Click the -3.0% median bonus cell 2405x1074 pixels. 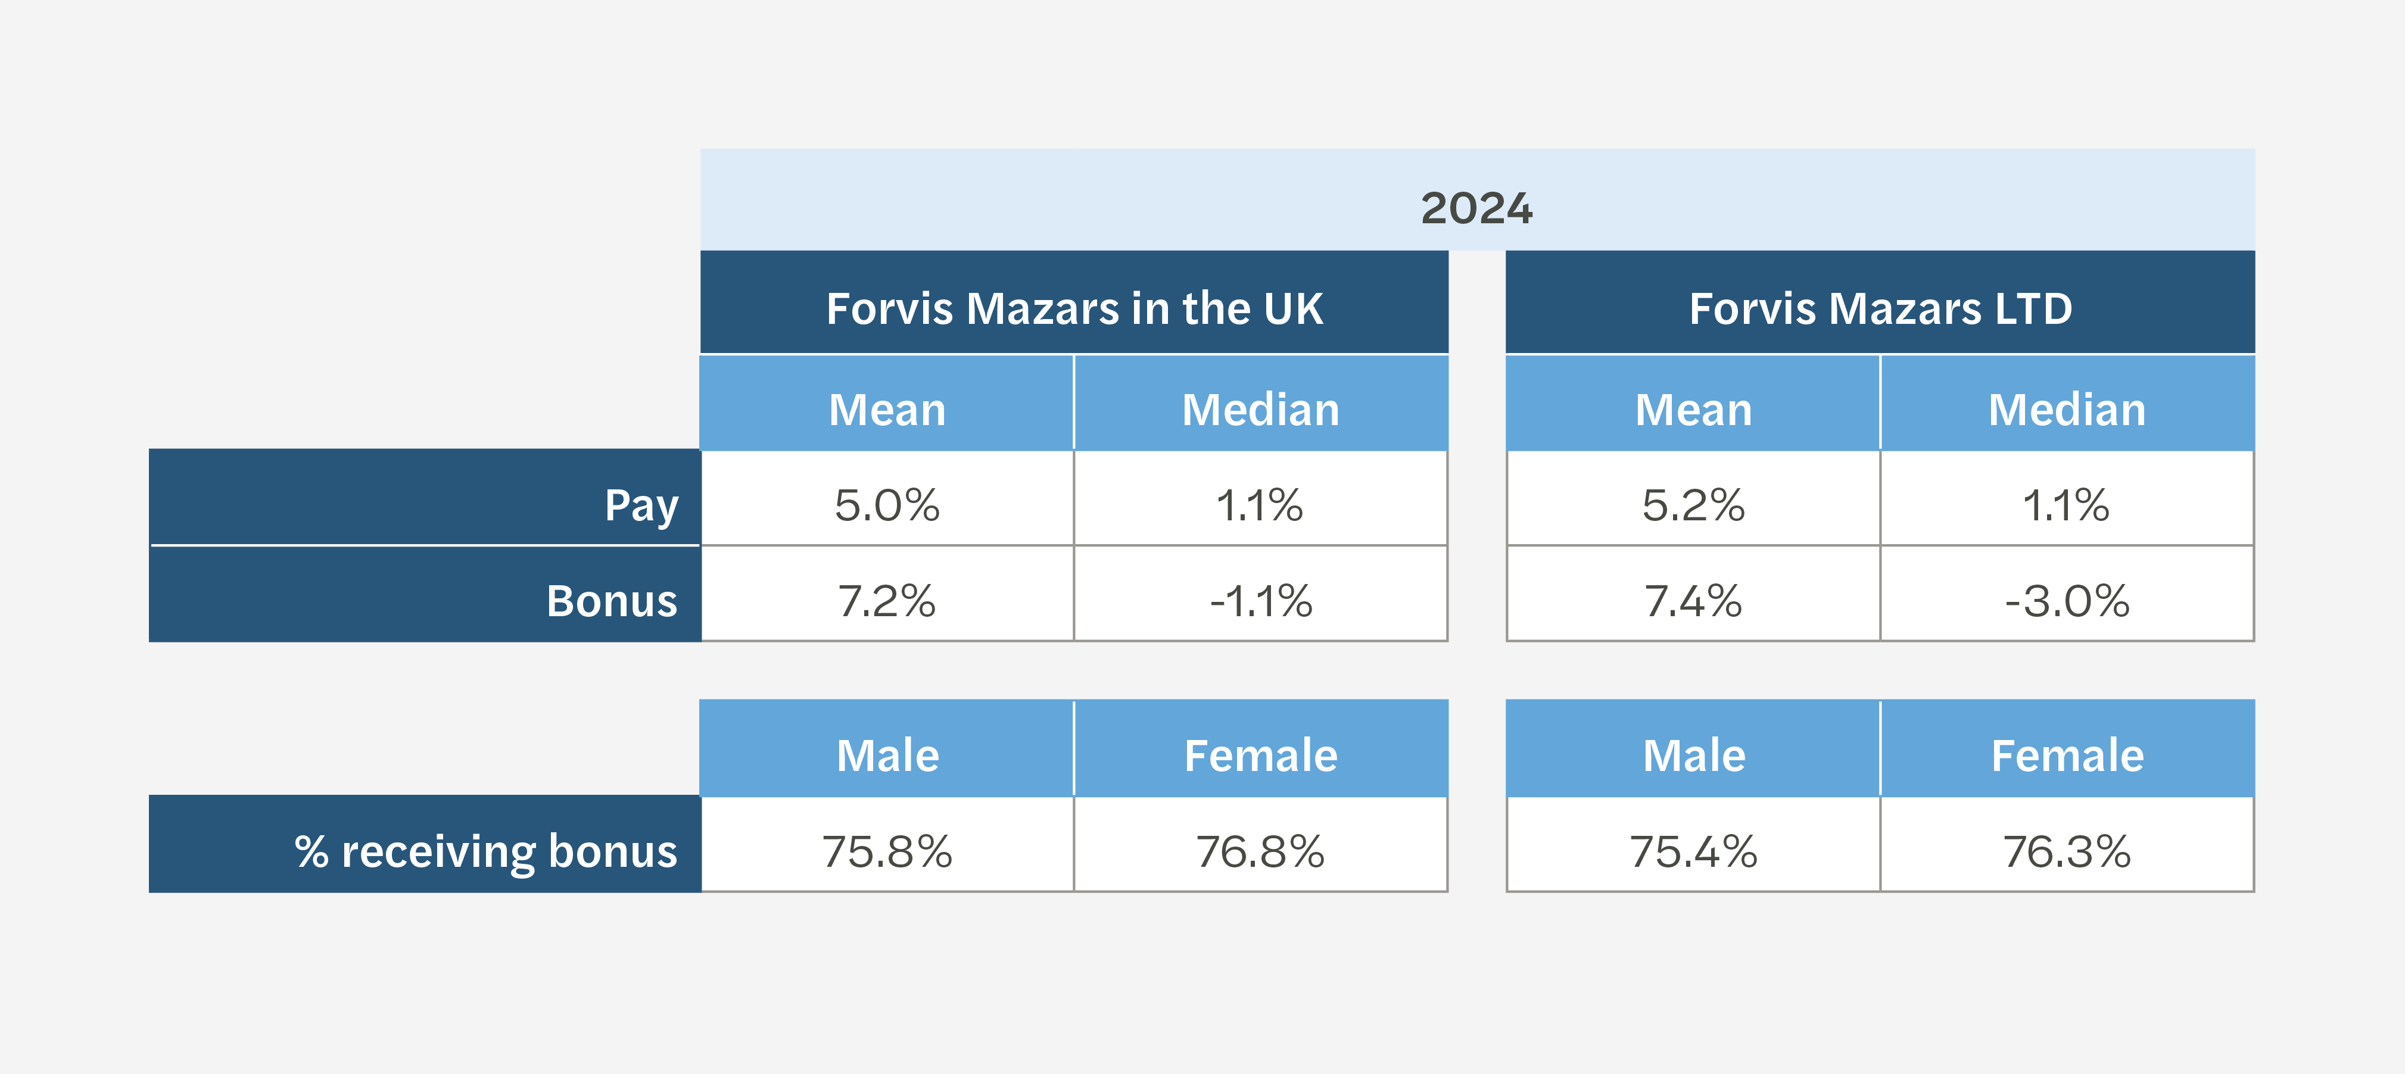coord(2066,600)
